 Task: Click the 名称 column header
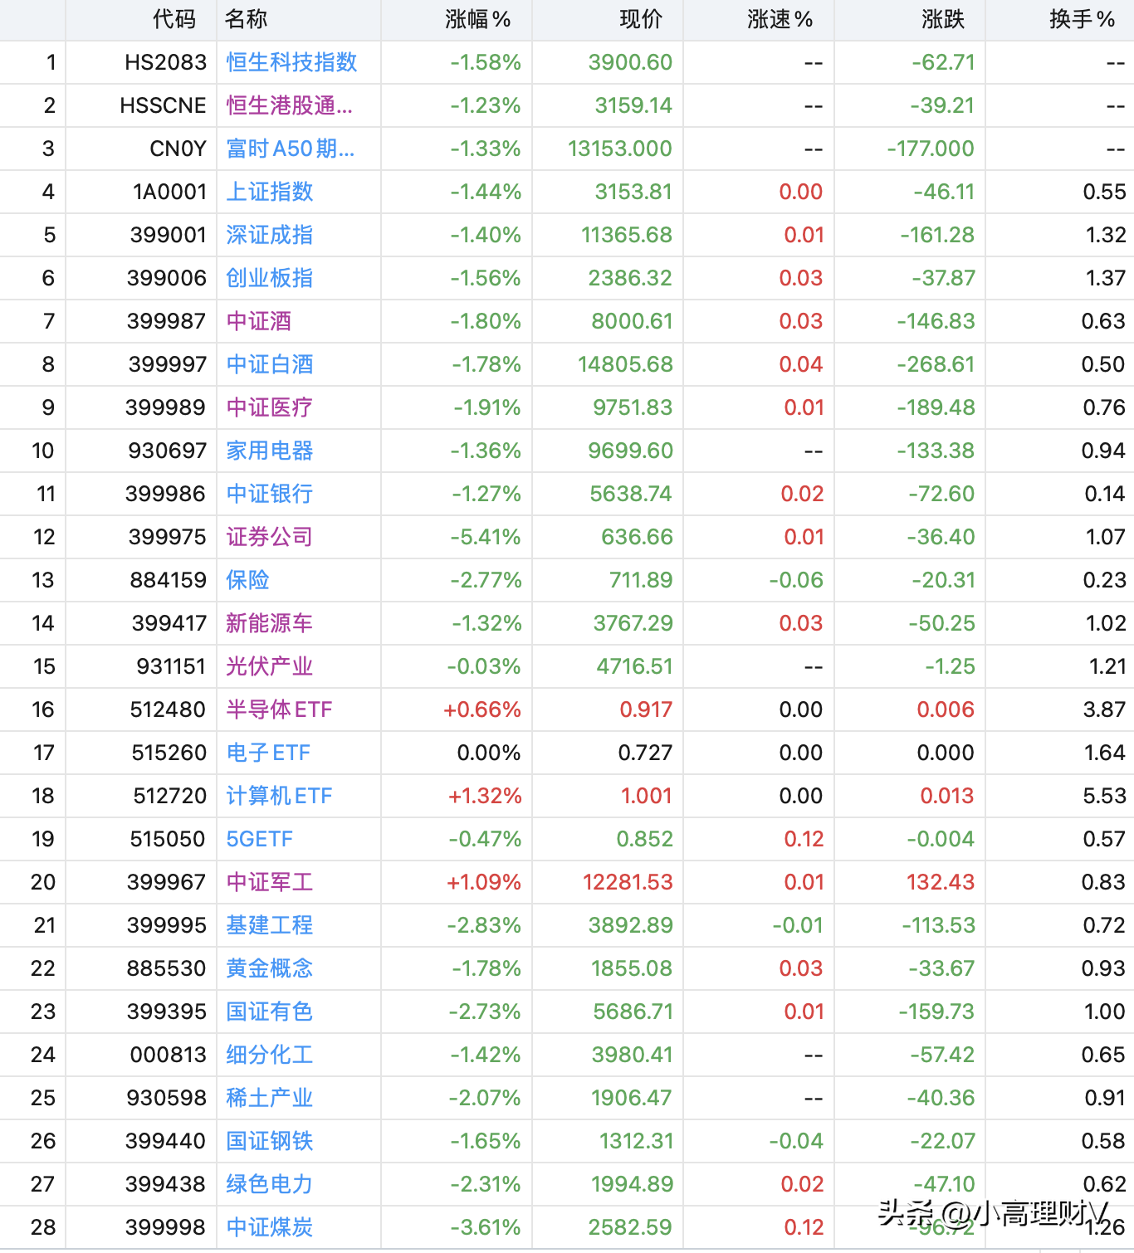[x=247, y=19]
